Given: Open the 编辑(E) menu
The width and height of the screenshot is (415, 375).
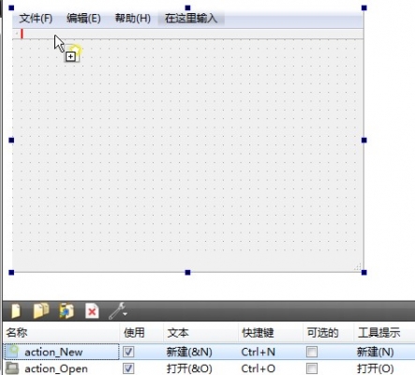Looking at the screenshot, I should 83,19.
